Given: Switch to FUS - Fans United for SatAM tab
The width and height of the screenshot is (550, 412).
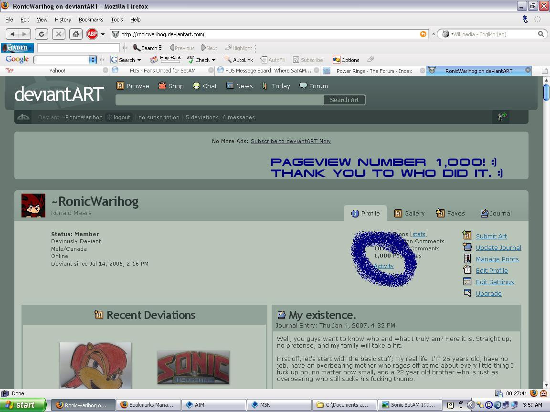Looking at the screenshot, I should (162, 71).
